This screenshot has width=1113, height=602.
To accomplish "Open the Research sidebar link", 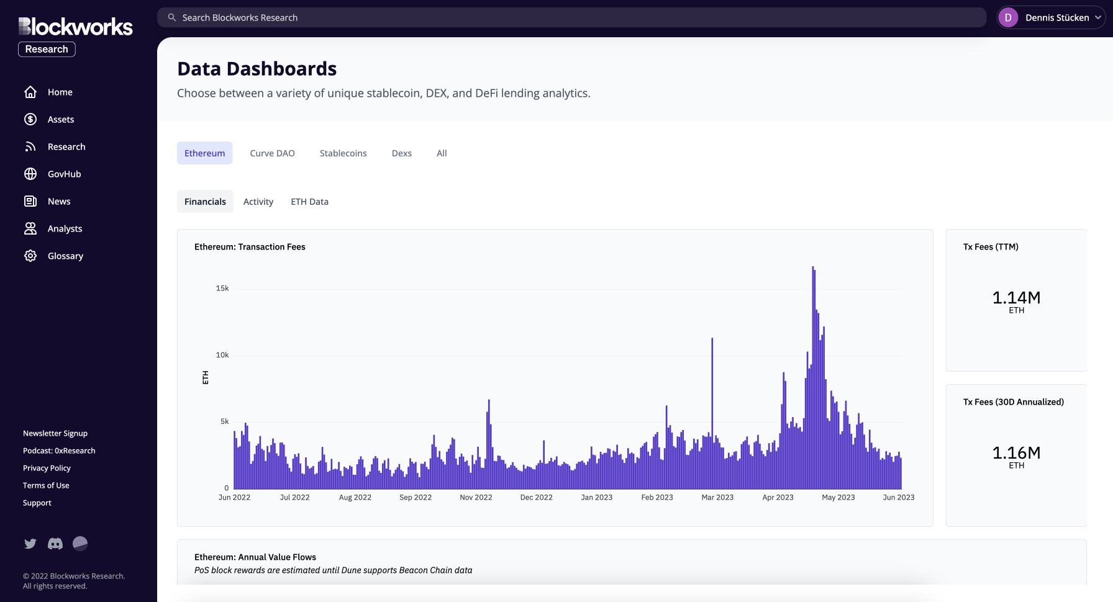I will point(66,146).
